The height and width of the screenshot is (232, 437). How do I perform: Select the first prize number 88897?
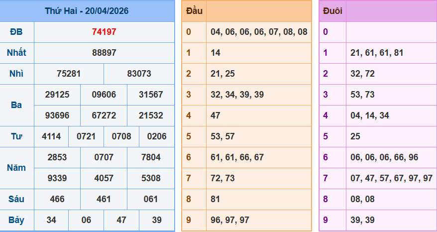click(x=104, y=53)
